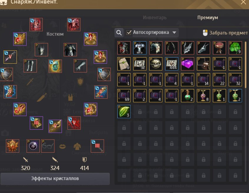Select the skull globe item in inventory
249x193 pixels.
coord(156,64)
